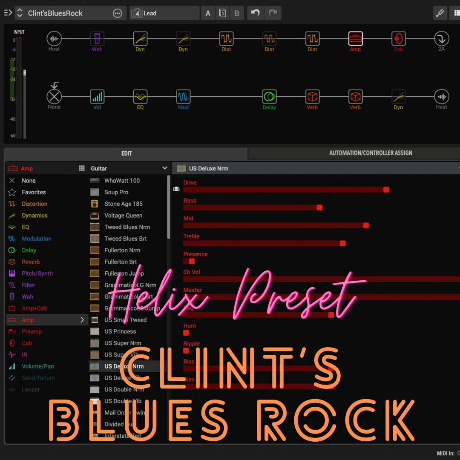Click the B snapshot compare button
This screenshot has width=460, height=460.
pyautogui.click(x=237, y=13)
